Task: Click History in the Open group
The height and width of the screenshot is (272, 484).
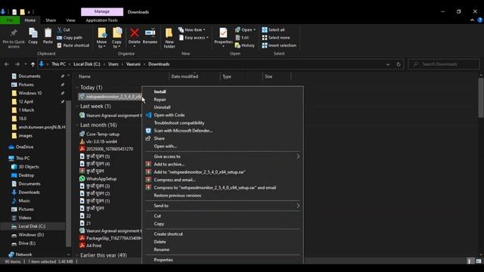Action: 245,45
